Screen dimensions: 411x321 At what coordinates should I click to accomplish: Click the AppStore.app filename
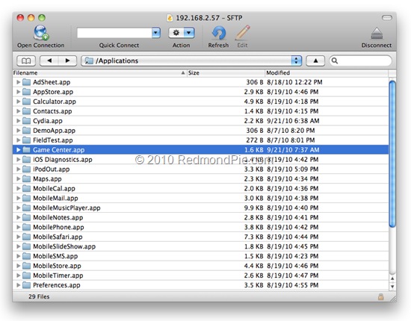[53, 92]
